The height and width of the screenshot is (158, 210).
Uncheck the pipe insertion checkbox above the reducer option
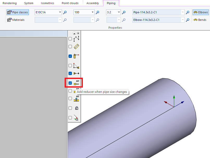(70, 73)
